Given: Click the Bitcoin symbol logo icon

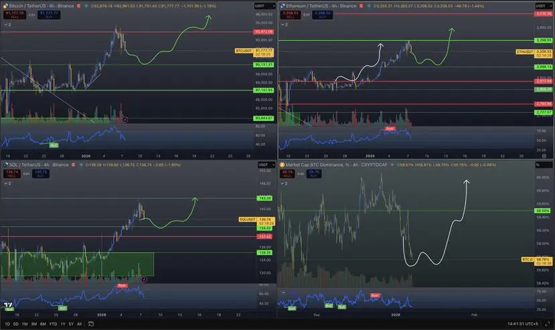Looking at the screenshot, I should click(5, 6).
